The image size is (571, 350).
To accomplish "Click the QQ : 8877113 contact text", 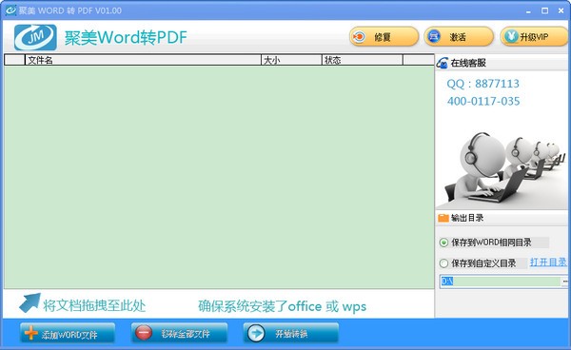I will point(482,84).
